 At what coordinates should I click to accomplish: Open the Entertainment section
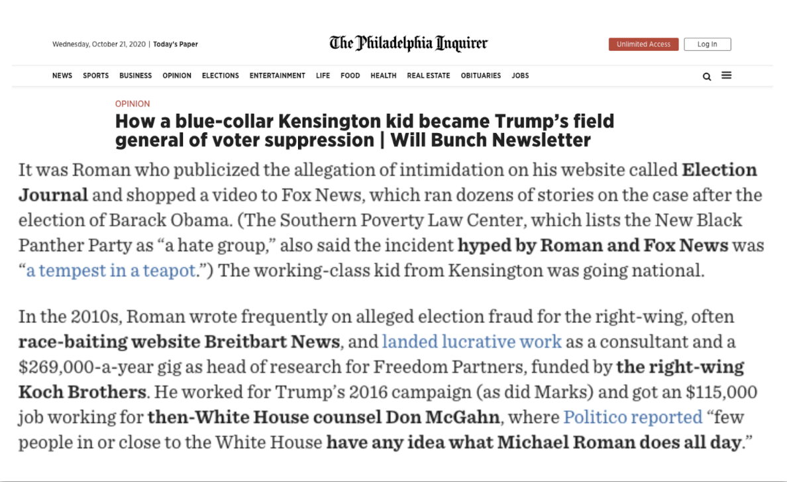[x=278, y=75]
